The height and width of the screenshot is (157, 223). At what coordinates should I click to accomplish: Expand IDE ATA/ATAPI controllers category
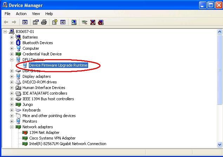(12, 94)
